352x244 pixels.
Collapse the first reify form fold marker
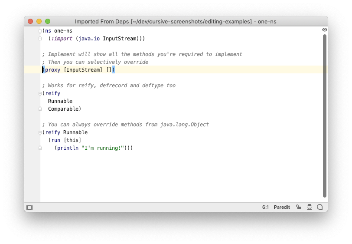tap(40, 93)
